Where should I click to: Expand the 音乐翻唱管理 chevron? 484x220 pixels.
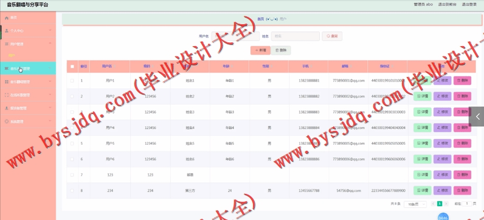(50, 82)
